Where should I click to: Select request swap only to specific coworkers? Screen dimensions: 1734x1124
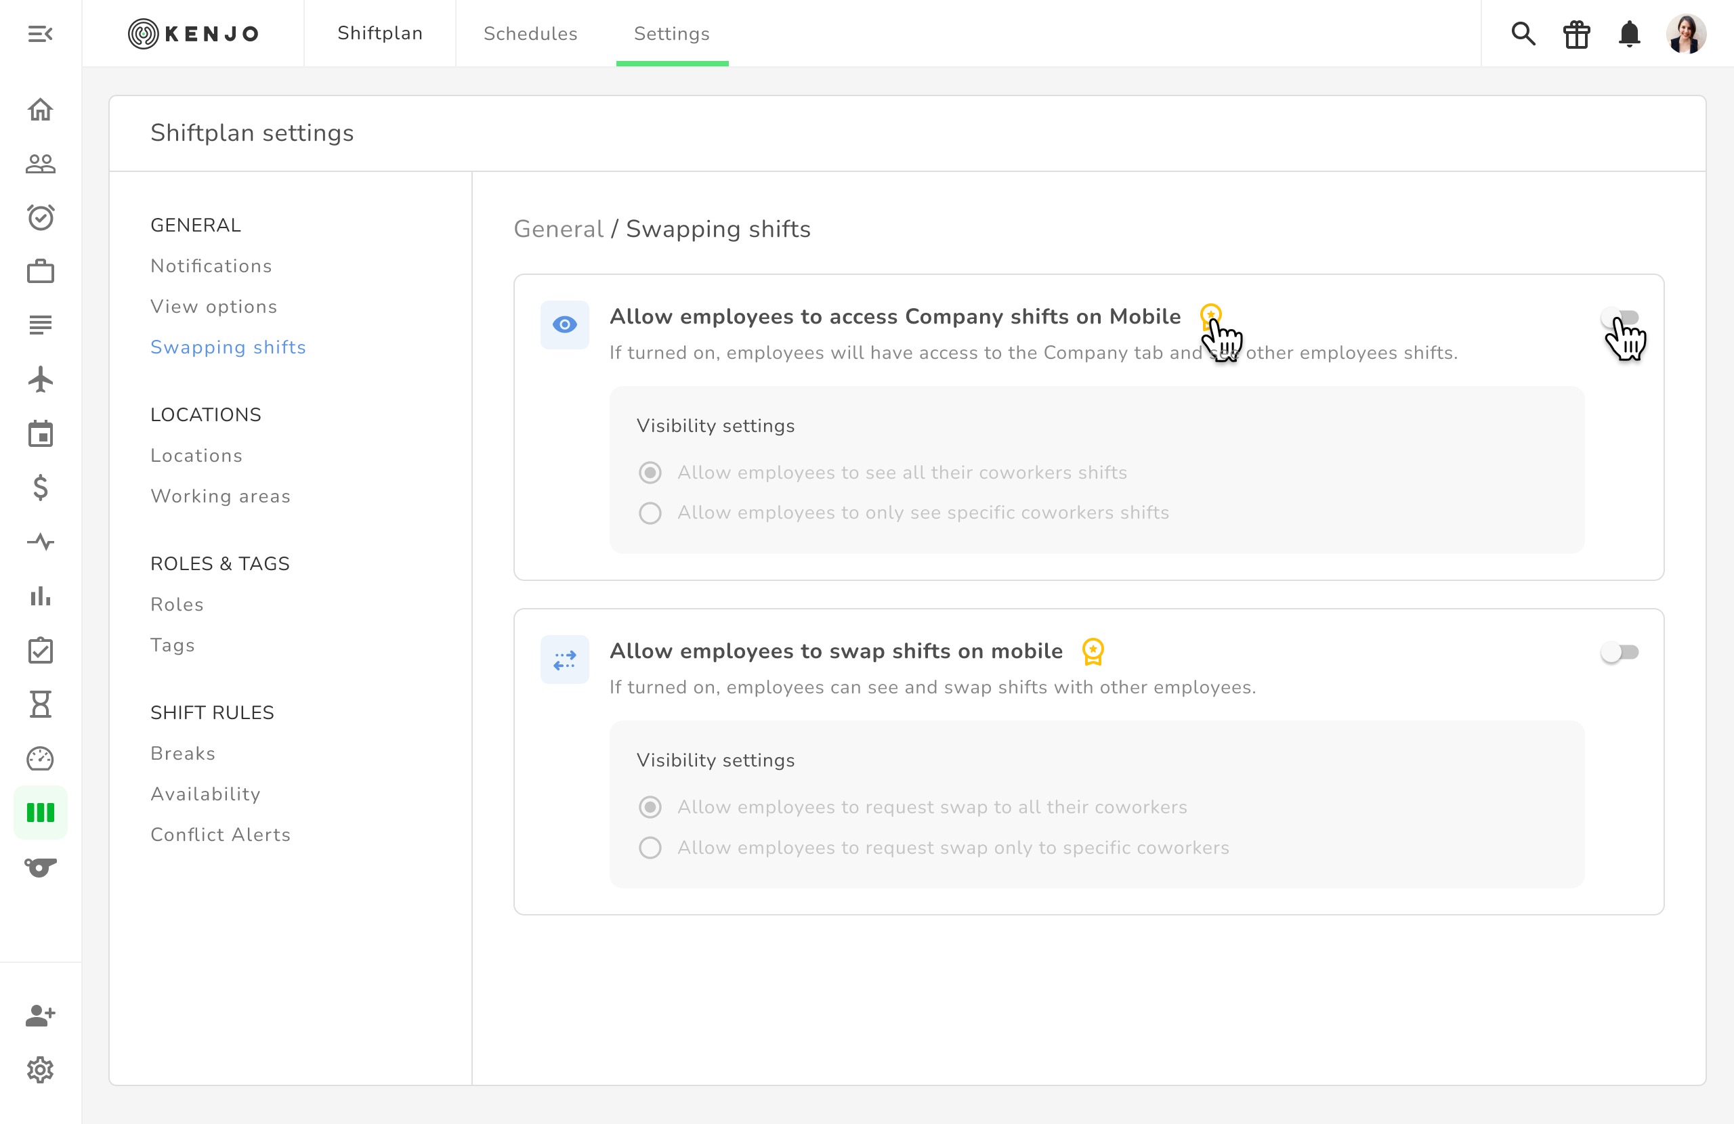650,848
